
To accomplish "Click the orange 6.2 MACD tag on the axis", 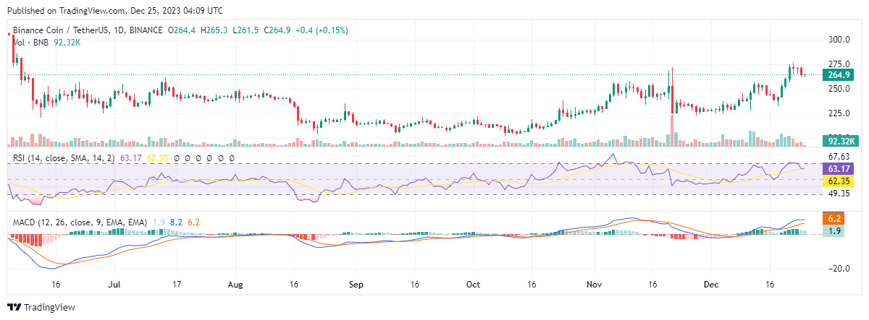I will pos(833,217).
